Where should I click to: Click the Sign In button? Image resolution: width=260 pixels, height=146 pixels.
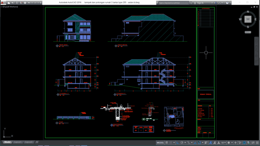coord(199,3)
